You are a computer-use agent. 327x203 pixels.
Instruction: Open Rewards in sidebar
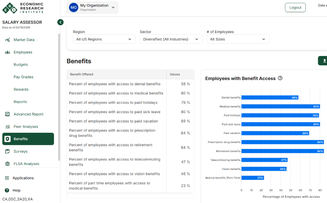tap(21, 89)
